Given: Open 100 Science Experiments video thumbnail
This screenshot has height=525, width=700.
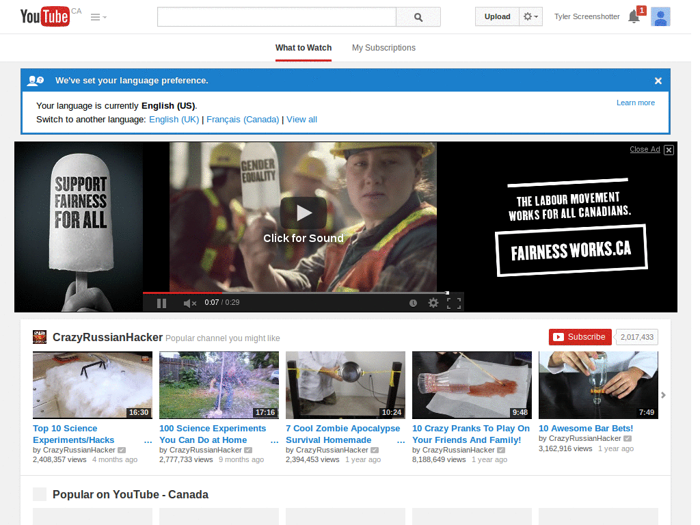Looking at the screenshot, I should point(219,385).
